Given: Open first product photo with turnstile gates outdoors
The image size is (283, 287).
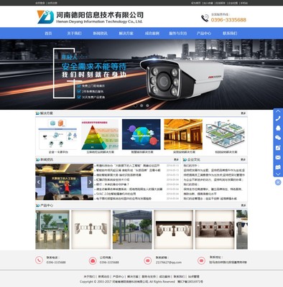Looking at the screenshot, I should point(52,230).
